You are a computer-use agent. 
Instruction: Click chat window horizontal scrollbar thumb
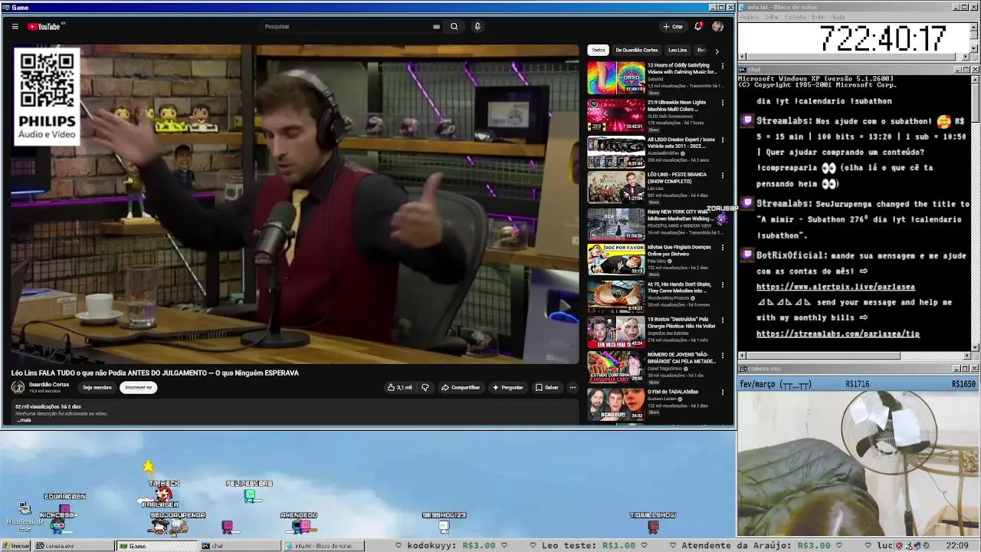pyautogui.click(x=823, y=356)
